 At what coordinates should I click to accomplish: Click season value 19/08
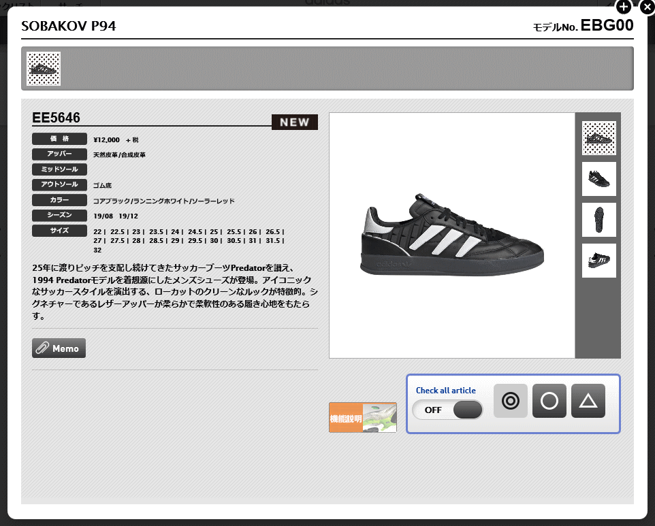click(x=103, y=216)
